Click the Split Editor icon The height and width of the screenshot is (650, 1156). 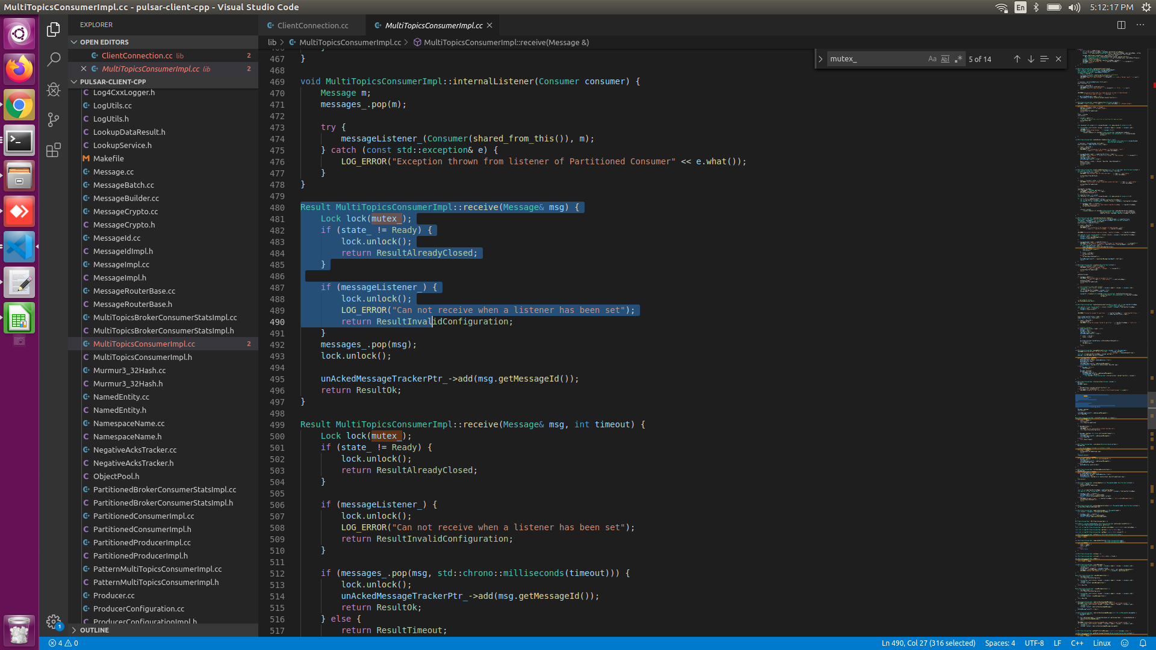[x=1122, y=25]
